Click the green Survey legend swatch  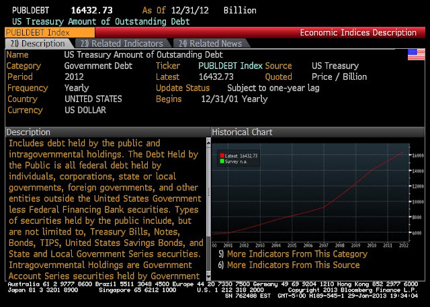(222, 161)
